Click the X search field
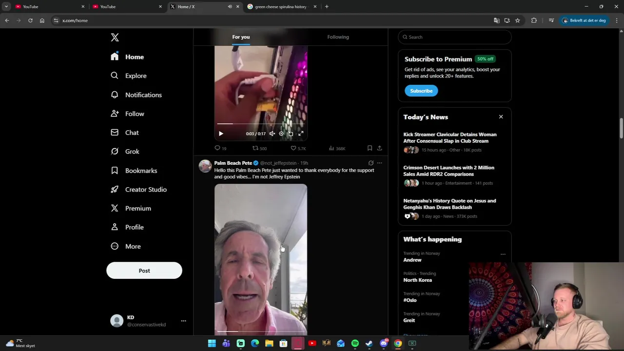The width and height of the screenshot is (624, 351). coord(454,37)
